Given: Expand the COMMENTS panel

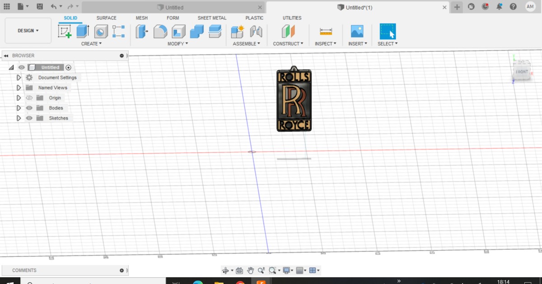Looking at the screenshot, I should pyautogui.click(x=121, y=270).
